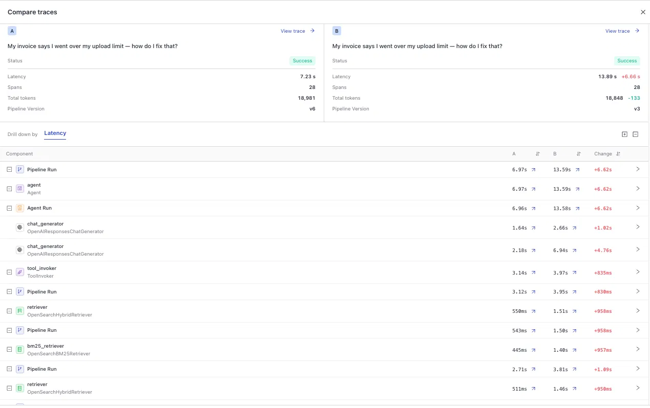Click the OpenAI icon on chat_generator 2.18s row

tap(20, 250)
